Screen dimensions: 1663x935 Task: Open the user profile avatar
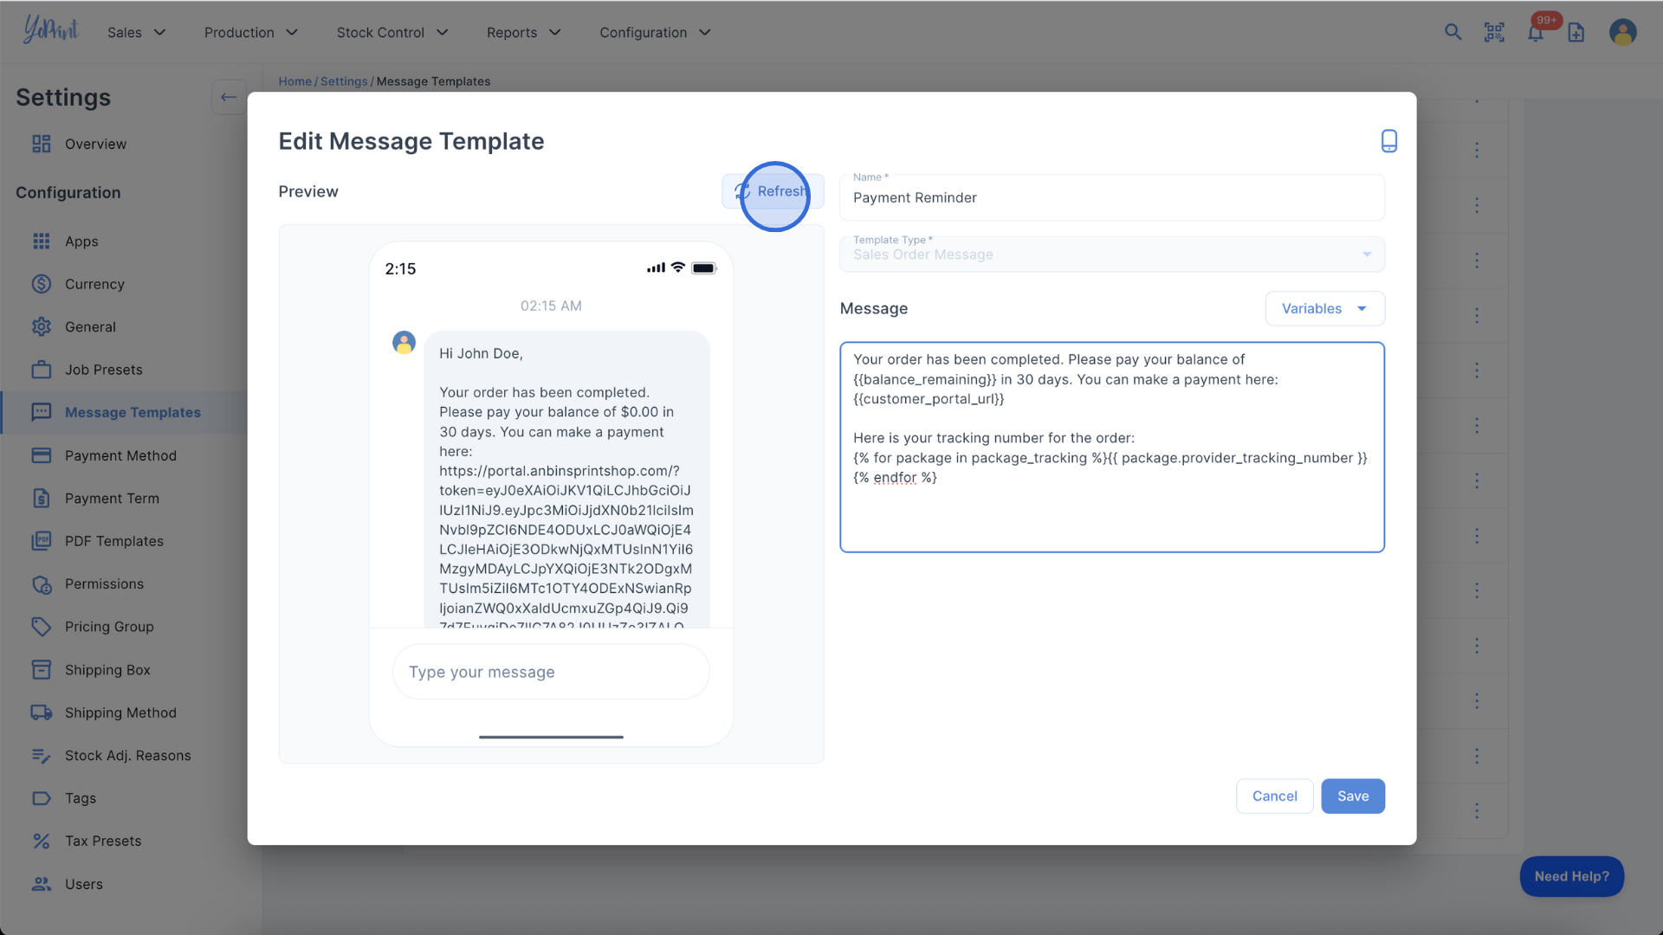(x=1622, y=32)
